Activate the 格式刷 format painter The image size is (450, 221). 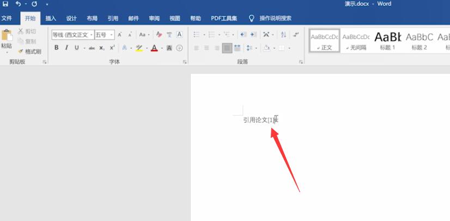click(29, 52)
